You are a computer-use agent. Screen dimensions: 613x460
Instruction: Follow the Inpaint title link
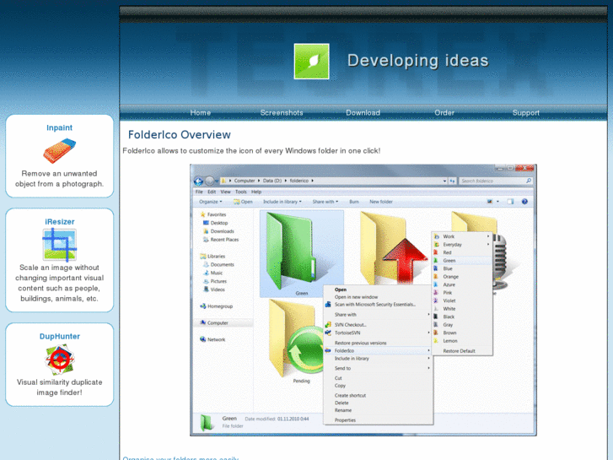tap(59, 127)
